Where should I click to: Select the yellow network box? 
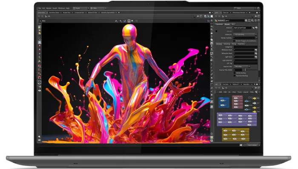point(235,135)
